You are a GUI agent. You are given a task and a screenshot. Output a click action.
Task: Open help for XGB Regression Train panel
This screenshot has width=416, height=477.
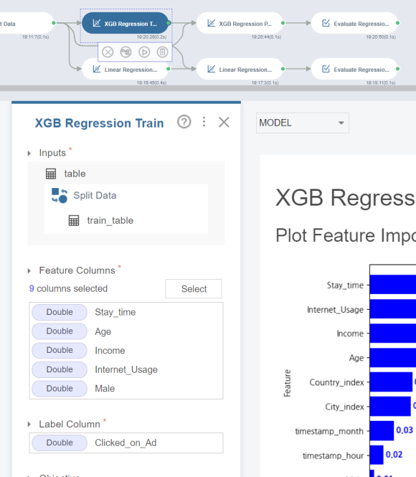184,122
